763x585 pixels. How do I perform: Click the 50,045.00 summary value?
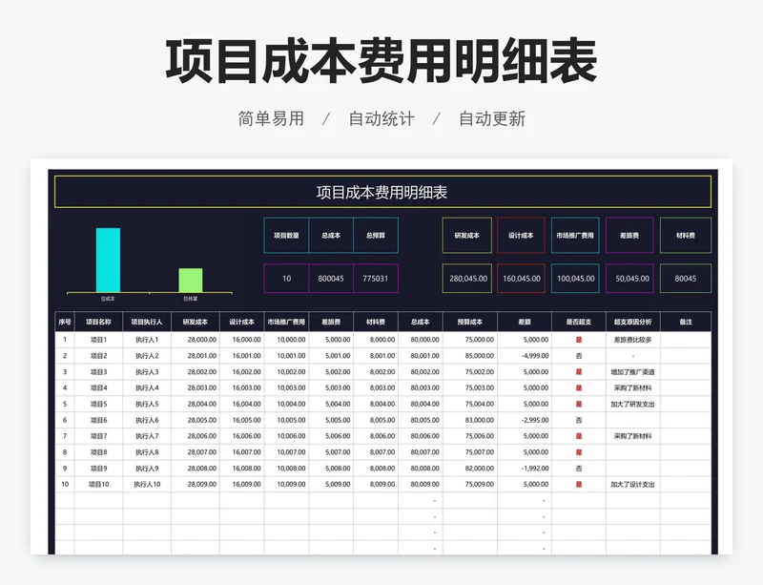pos(629,279)
